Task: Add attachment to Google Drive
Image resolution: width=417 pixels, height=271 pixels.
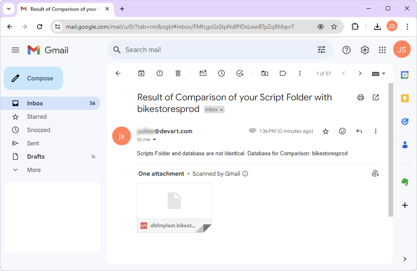Action: [375, 174]
